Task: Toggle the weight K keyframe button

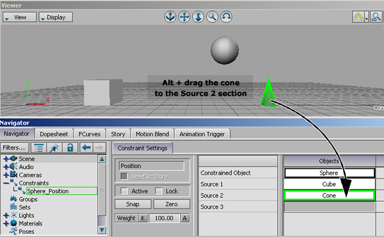Action: tap(143, 218)
